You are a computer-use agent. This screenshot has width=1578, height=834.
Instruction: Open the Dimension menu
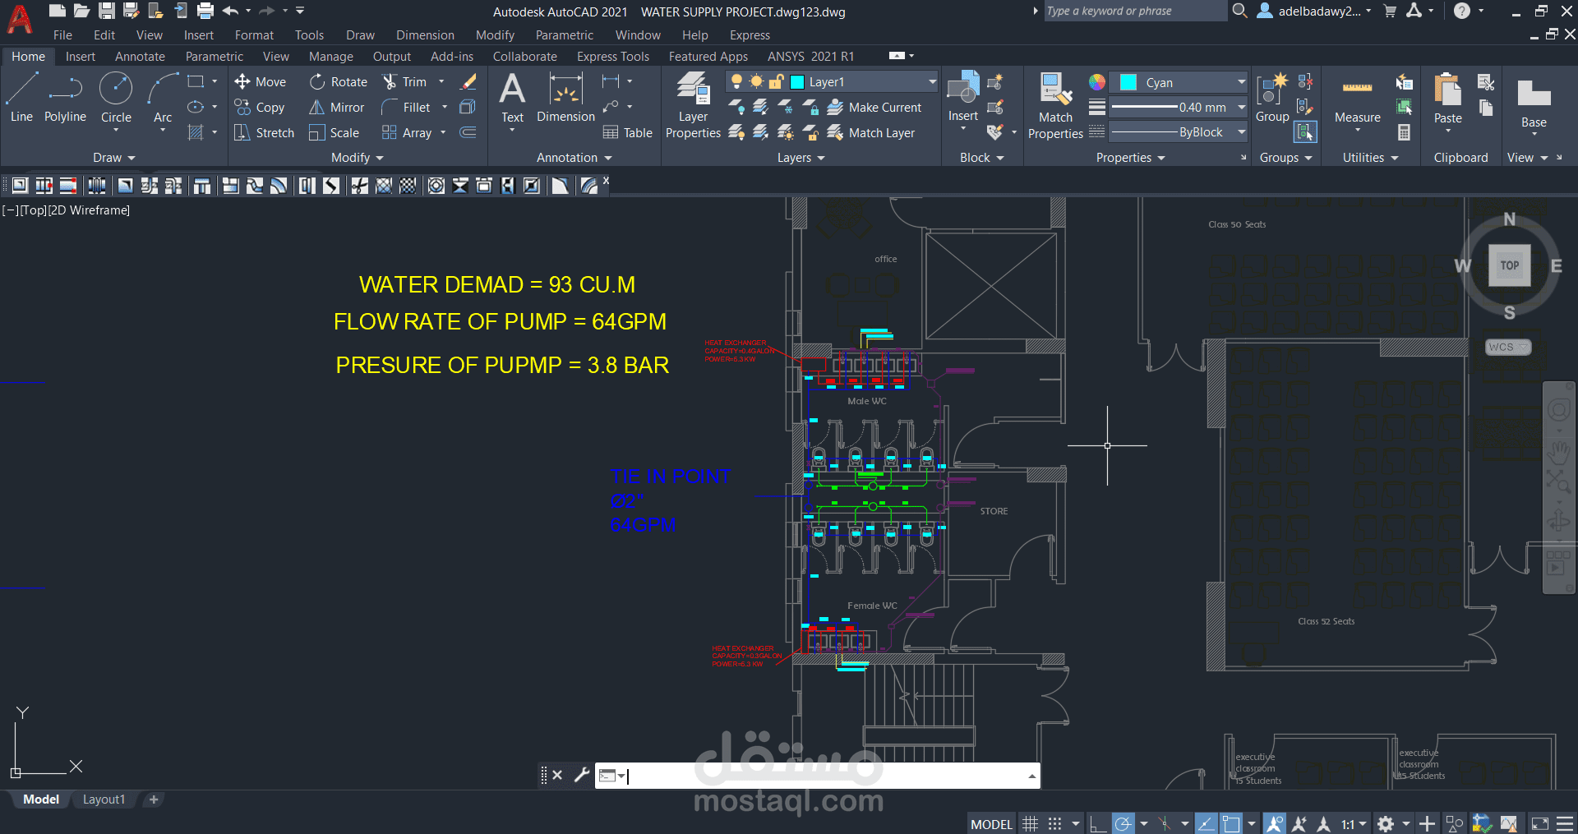pos(425,35)
